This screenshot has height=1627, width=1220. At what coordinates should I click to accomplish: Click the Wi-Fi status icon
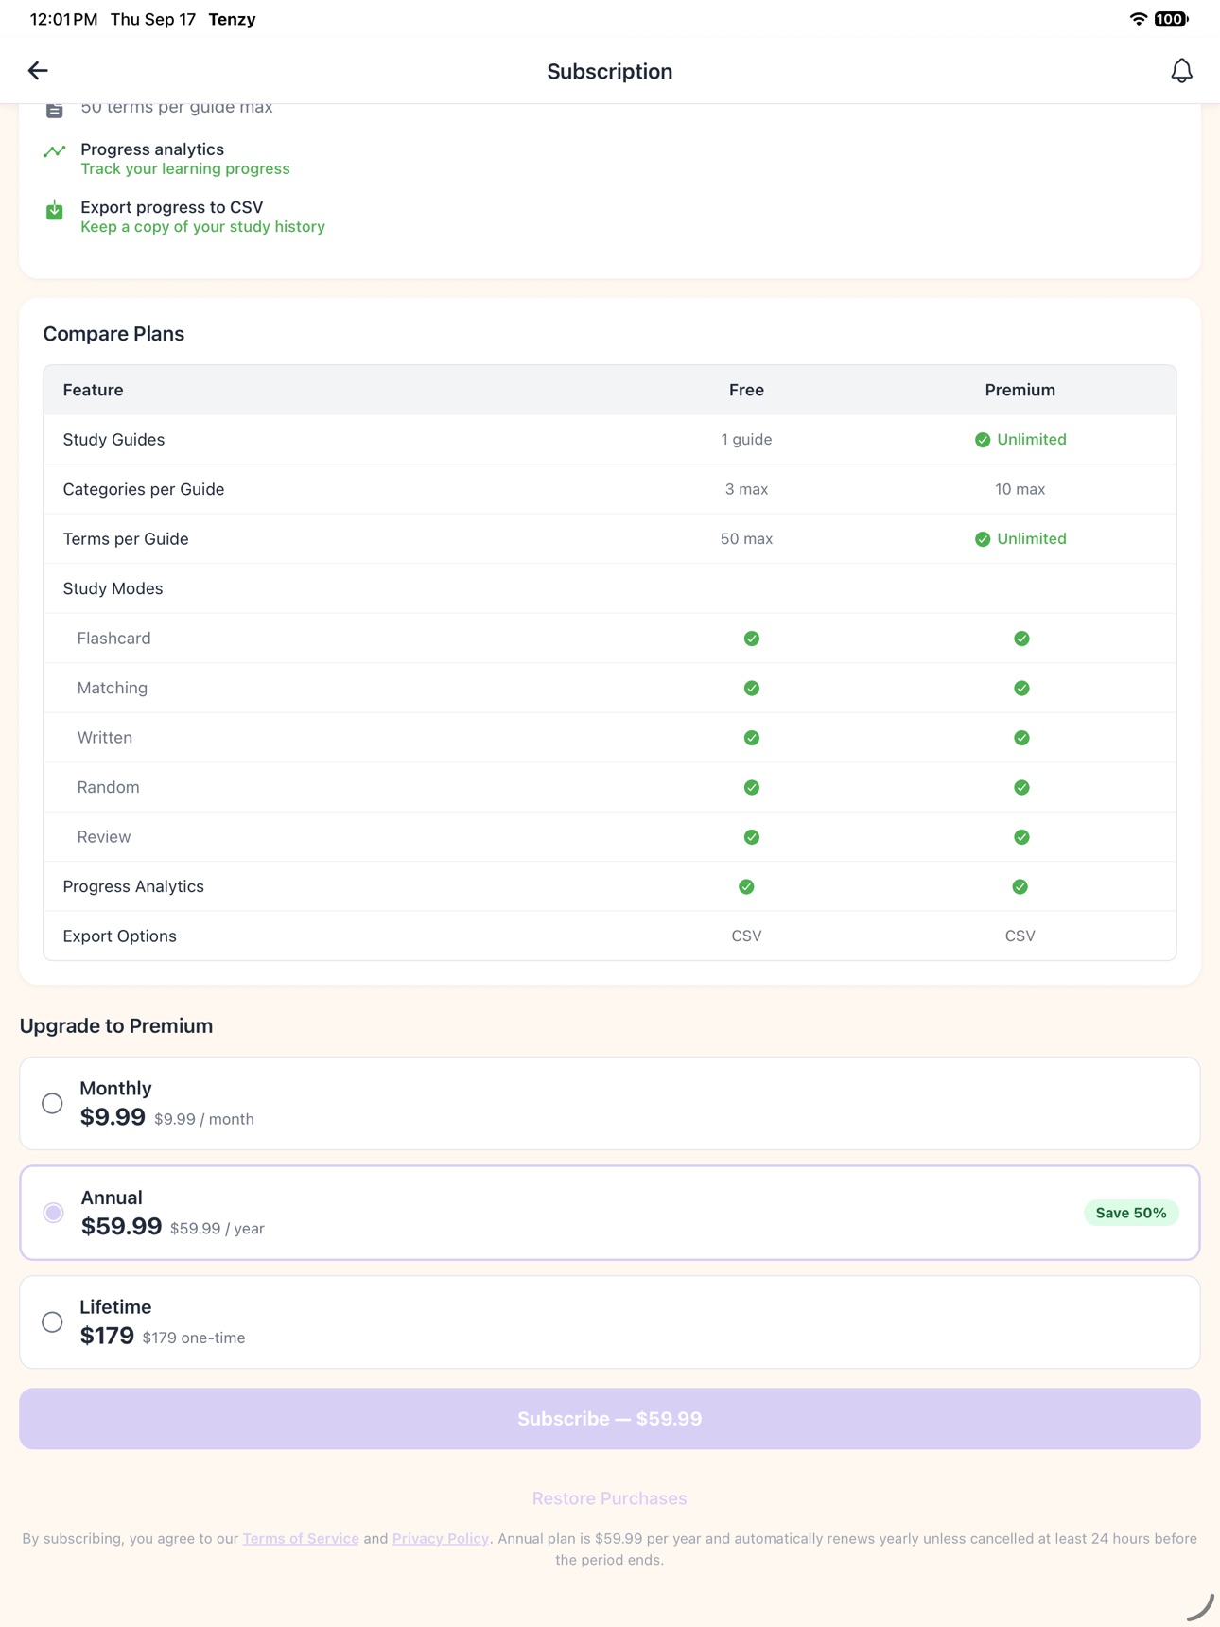tap(1138, 19)
